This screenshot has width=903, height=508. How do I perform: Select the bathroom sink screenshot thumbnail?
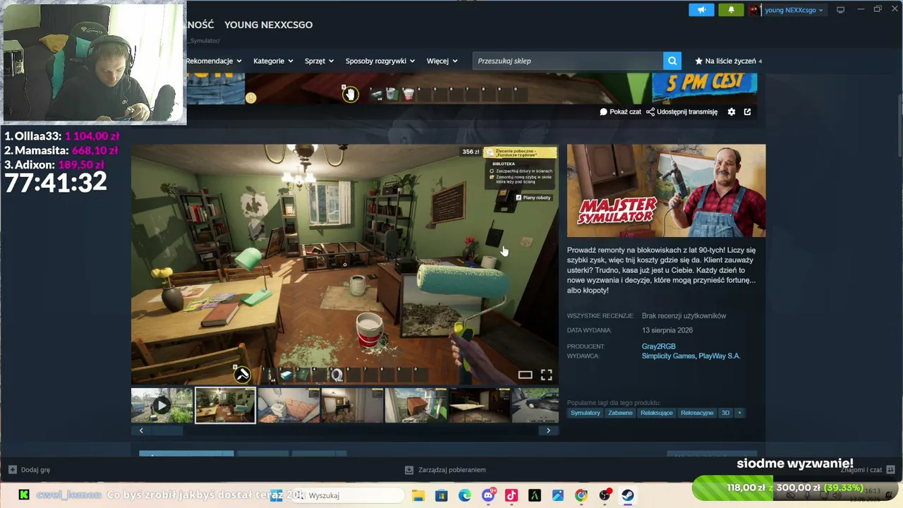(x=289, y=405)
